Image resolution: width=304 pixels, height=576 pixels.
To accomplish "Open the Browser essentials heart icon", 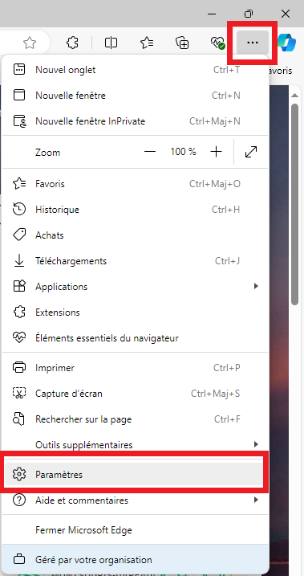I will point(217,43).
